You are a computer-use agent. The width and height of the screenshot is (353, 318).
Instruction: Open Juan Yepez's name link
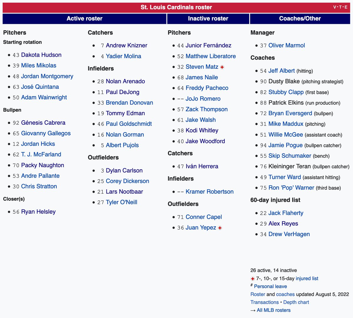coord(201,228)
